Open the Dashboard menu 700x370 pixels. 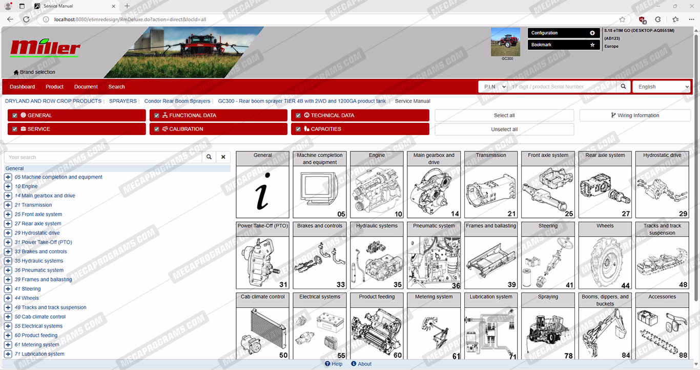click(x=22, y=86)
